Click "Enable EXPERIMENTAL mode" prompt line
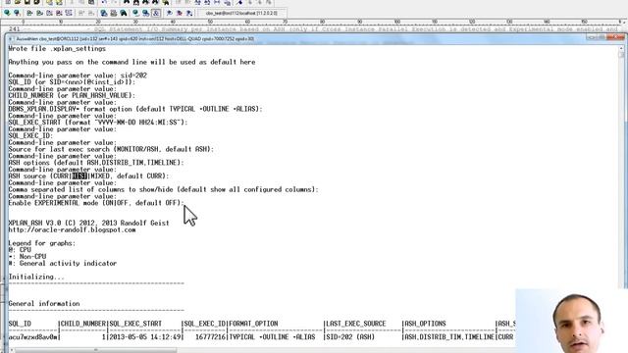The width and height of the screenshot is (628, 353). pos(96,203)
